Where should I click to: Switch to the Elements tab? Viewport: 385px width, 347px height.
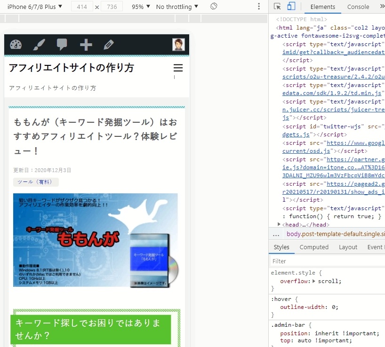[322, 7]
